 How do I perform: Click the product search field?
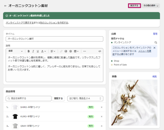point(29,98)
